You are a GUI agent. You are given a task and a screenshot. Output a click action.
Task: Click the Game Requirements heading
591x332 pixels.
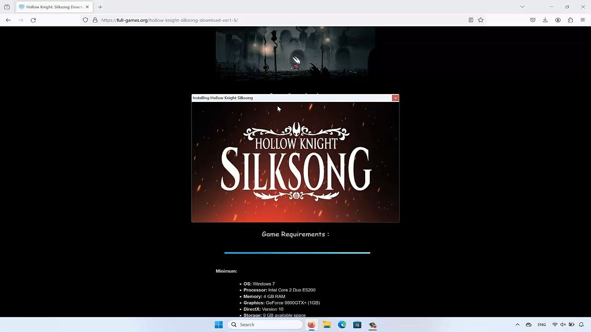295,234
